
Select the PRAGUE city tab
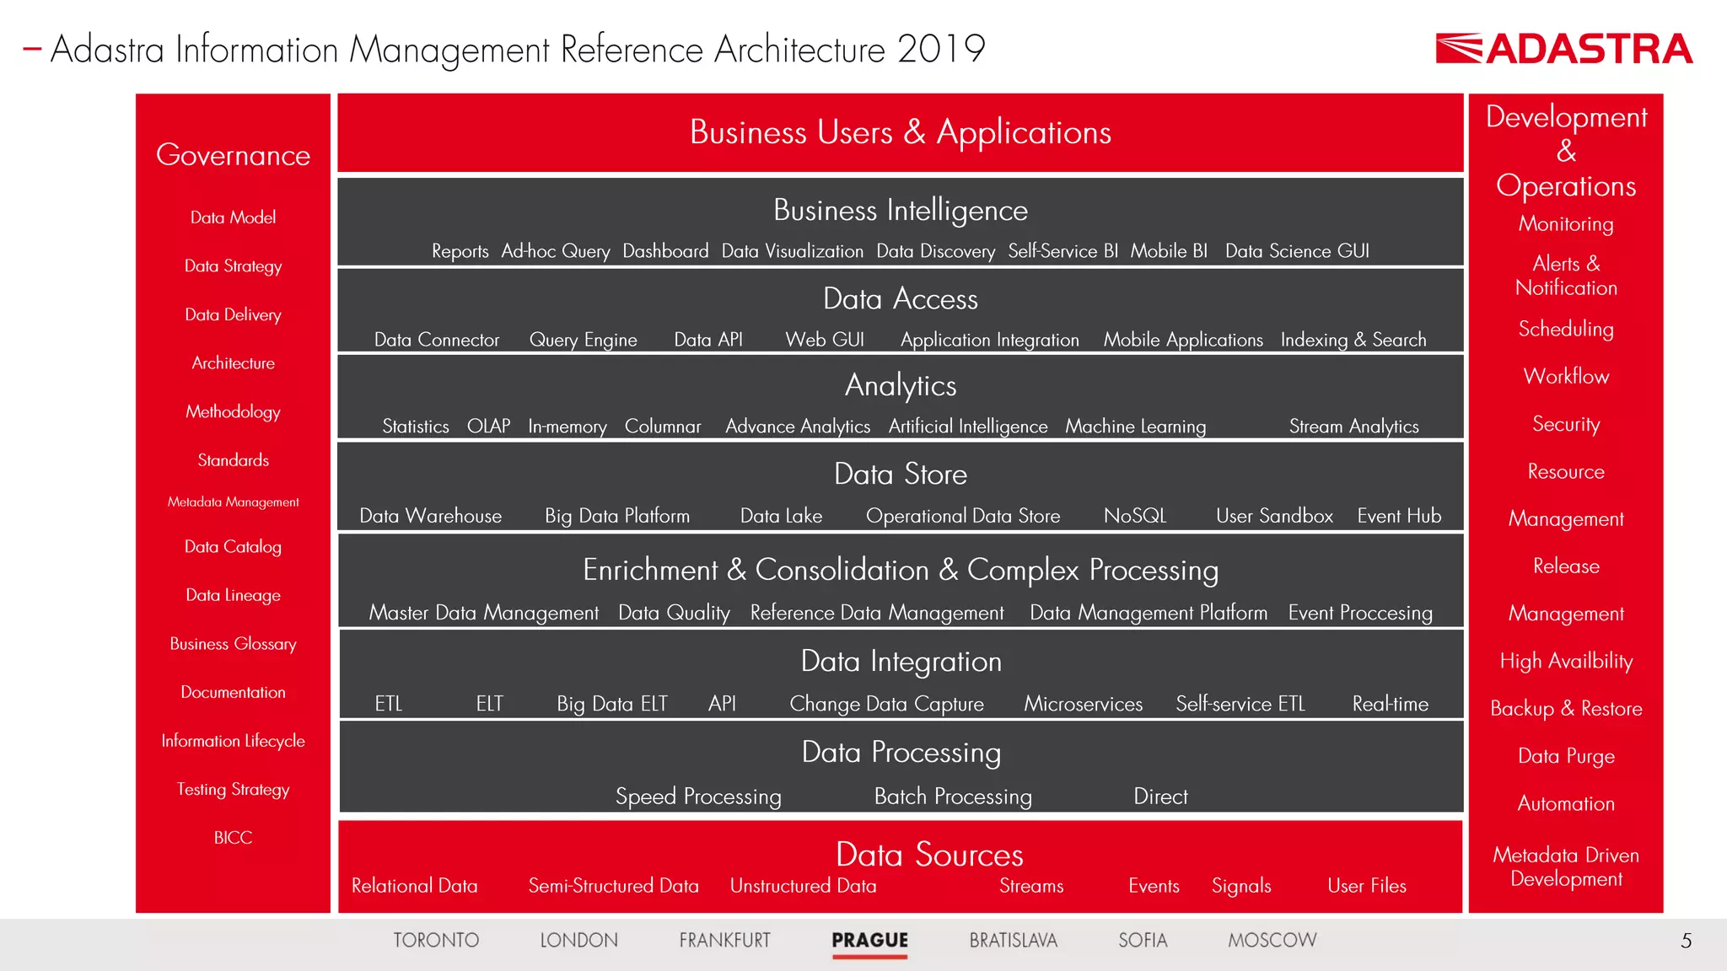coord(869,940)
